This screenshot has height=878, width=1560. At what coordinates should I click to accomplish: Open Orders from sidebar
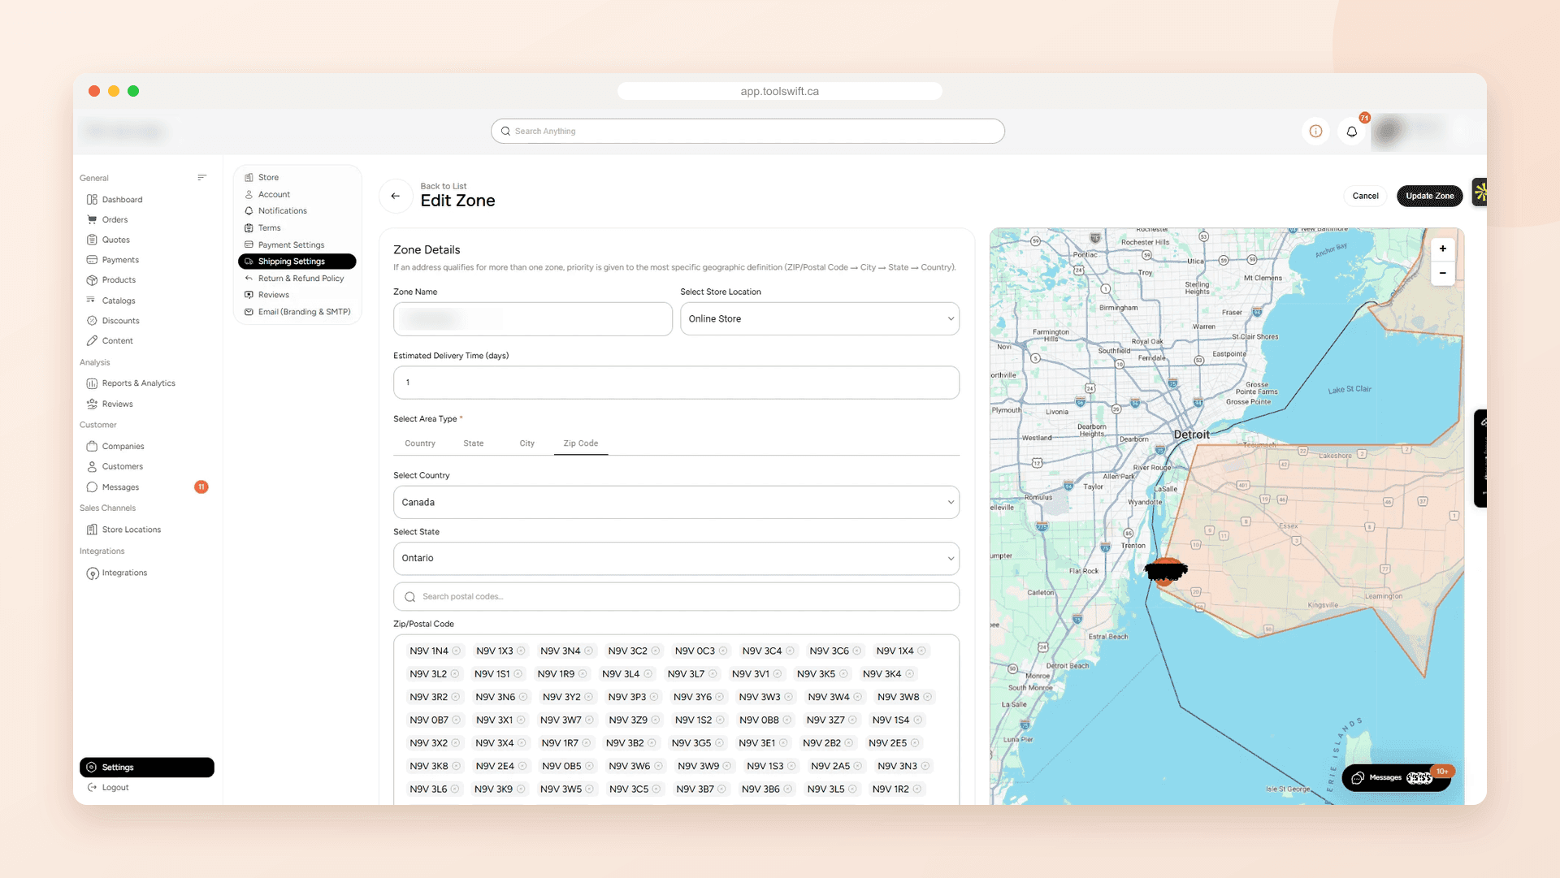tap(115, 220)
